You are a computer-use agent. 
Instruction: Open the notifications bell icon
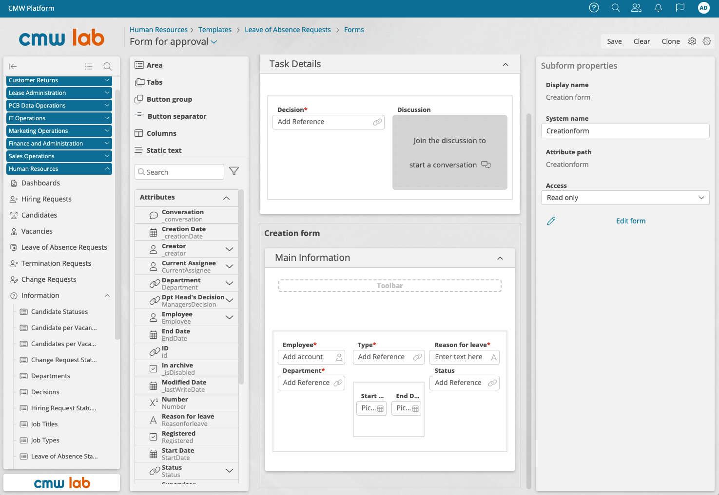658,8
